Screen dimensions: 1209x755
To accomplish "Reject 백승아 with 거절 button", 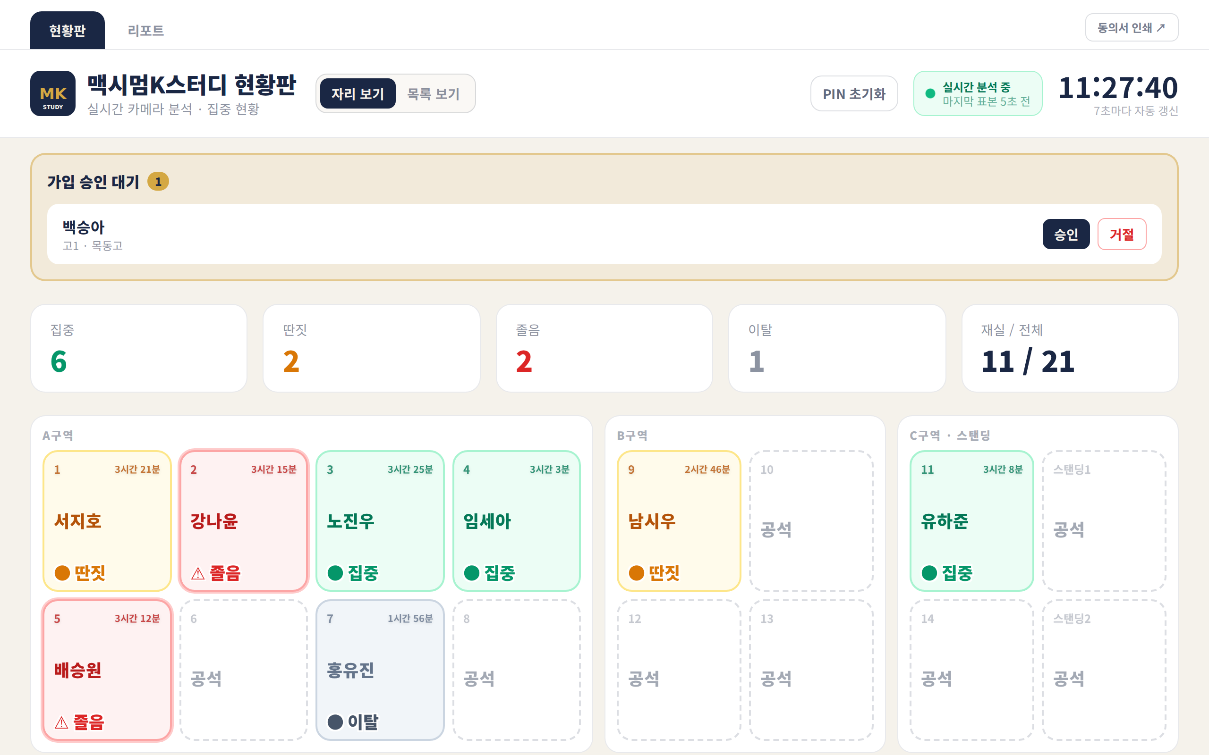I will (1122, 234).
